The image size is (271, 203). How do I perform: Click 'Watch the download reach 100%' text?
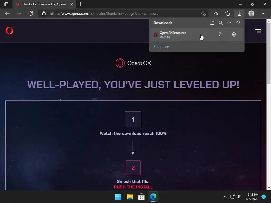pos(133,133)
